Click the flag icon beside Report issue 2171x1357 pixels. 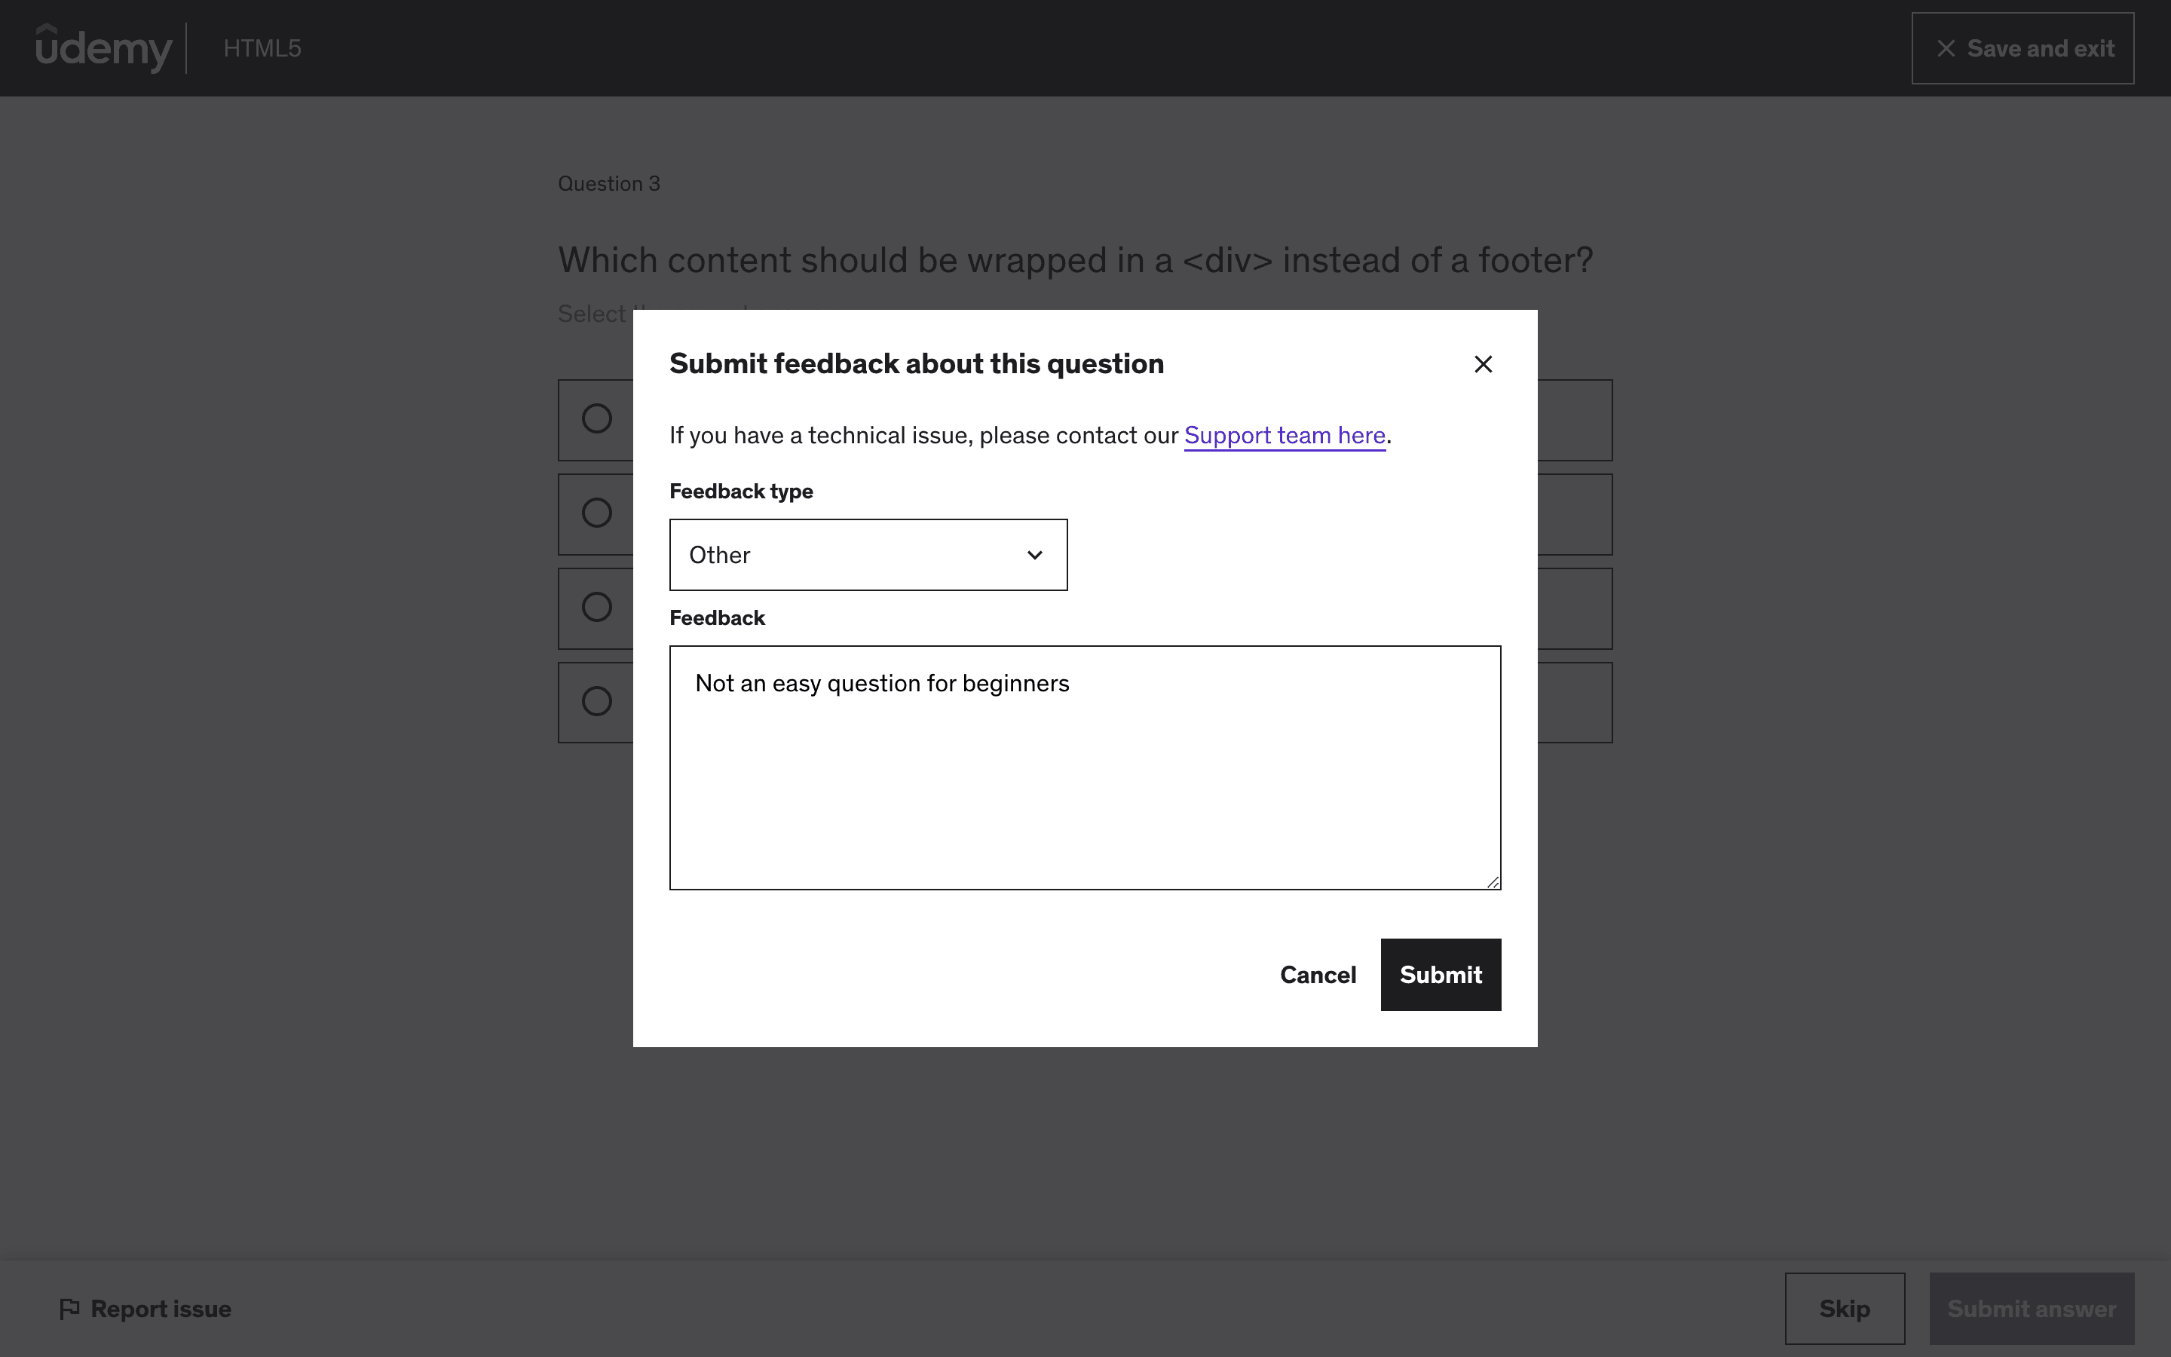[69, 1309]
